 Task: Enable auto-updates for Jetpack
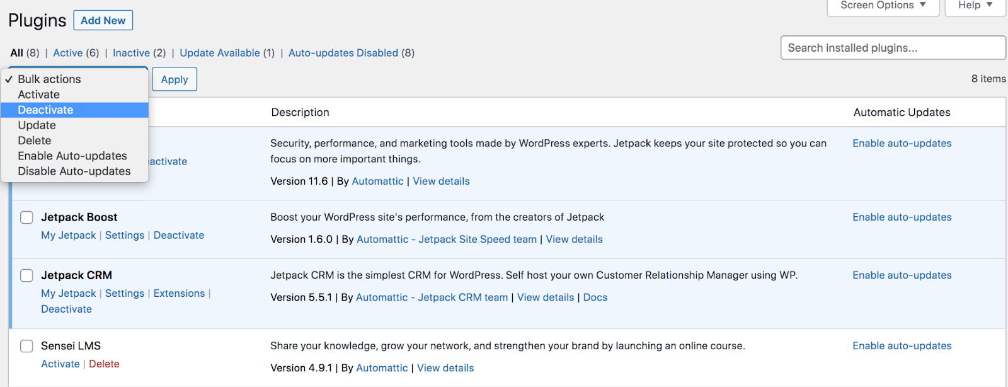(x=902, y=143)
